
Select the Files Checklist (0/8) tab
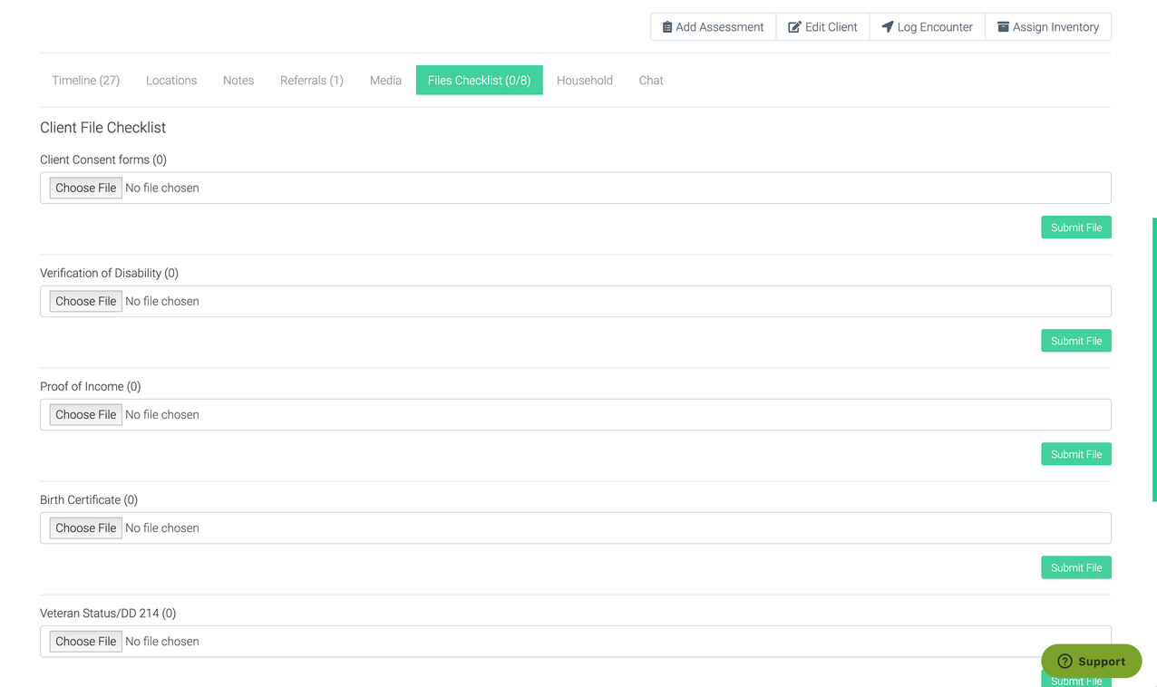480,81
